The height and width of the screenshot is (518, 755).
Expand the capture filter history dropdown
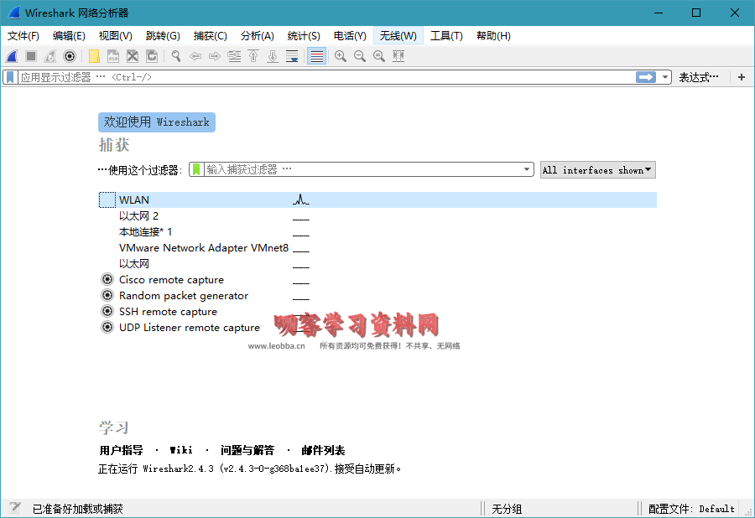527,169
